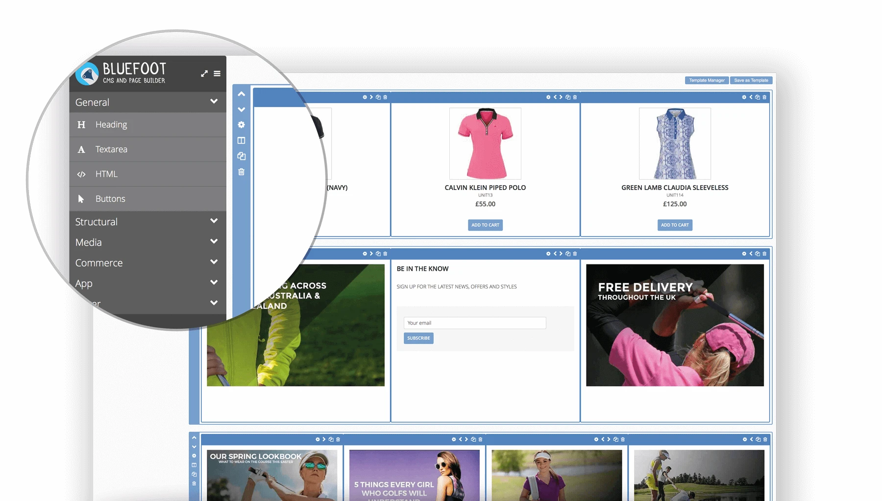Click the Your email input field
Image resolution: width=882 pixels, height=501 pixels.
click(x=474, y=323)
